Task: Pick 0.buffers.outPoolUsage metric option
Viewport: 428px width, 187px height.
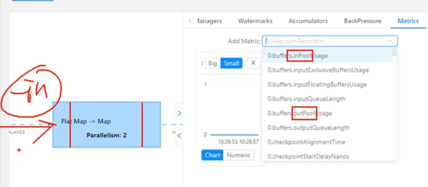Action: click(299, 113)
